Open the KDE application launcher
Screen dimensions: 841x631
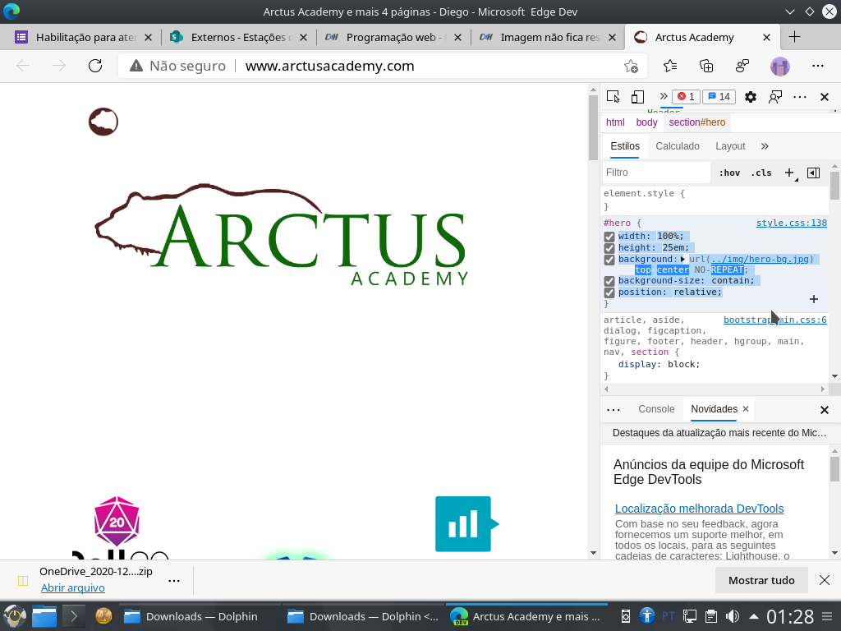[15, 616]
